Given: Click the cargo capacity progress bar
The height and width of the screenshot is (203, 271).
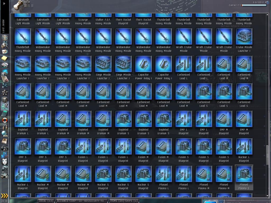Looking at the screenshot, I should pyautogui.click(x=254, y=5).
